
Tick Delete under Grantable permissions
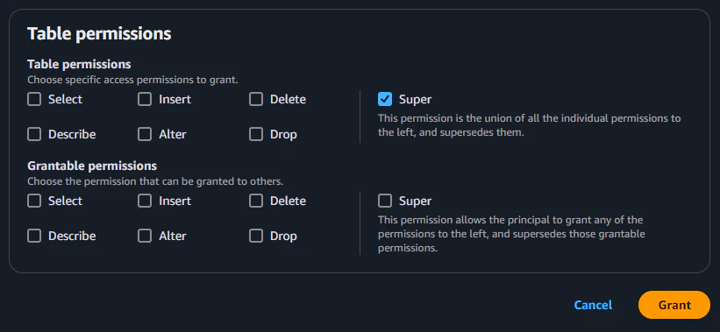point(256,201)
